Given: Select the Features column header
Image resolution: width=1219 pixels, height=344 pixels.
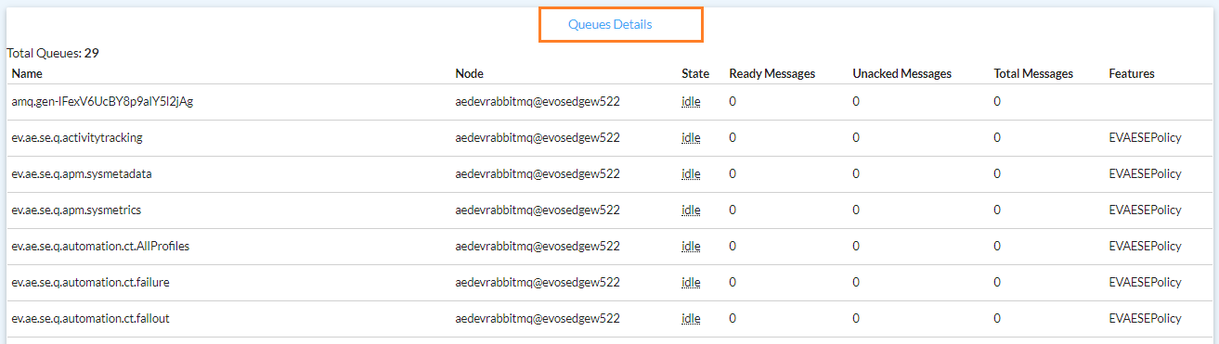Looking at the screenshot, I should tap(1132, 73).
